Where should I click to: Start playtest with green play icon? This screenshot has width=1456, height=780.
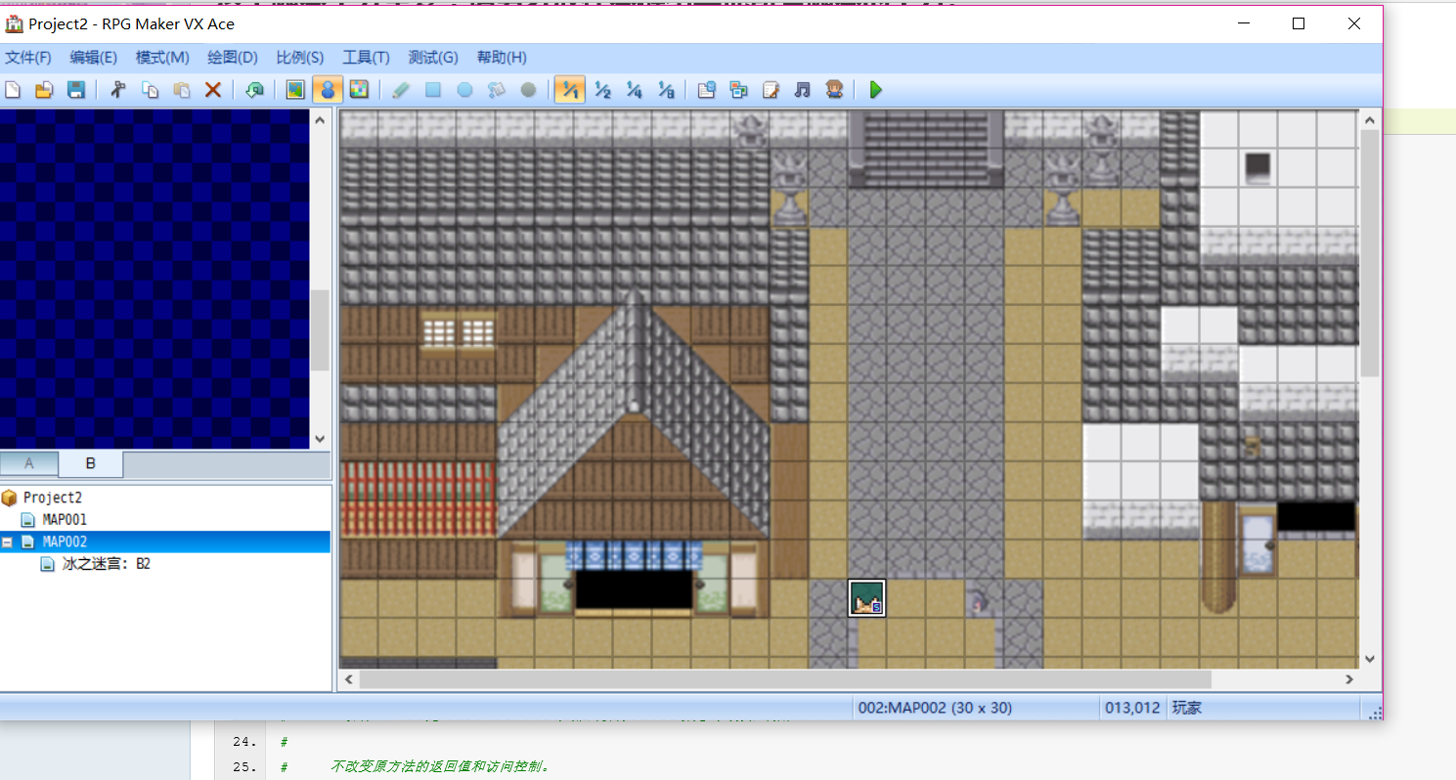pyautogui.click(x=876, y=90)
